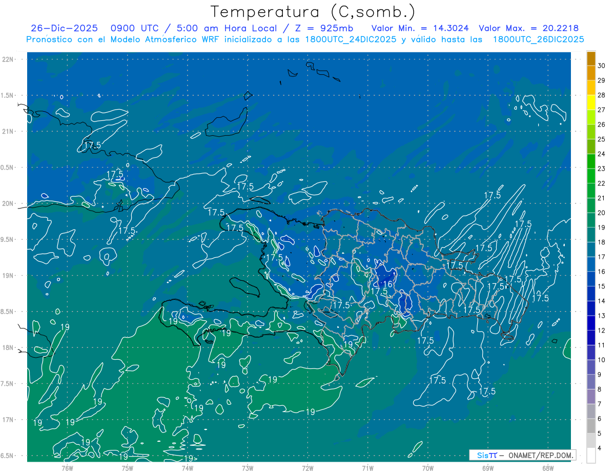Image resolution: width=615 pixels, height=475 pixels.
Task: Click "Valor Min. = 14.3024" value
Action: pyautogui.click(x=421, y=28)
